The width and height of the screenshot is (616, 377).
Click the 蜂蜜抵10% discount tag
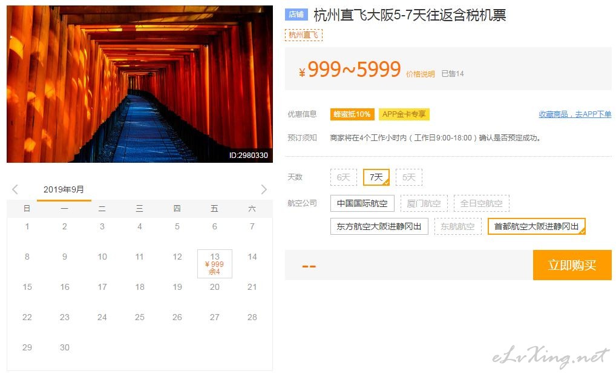pos(352,114)
